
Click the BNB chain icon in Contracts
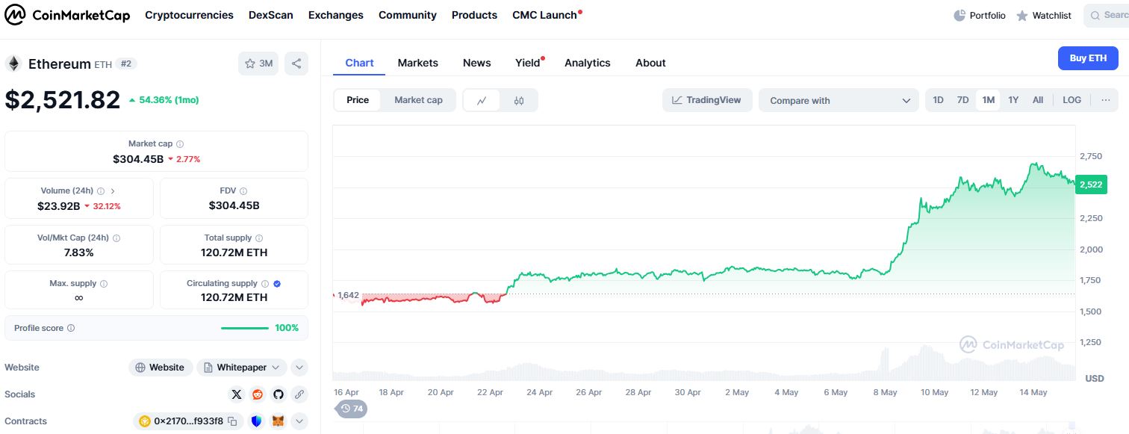144,421
